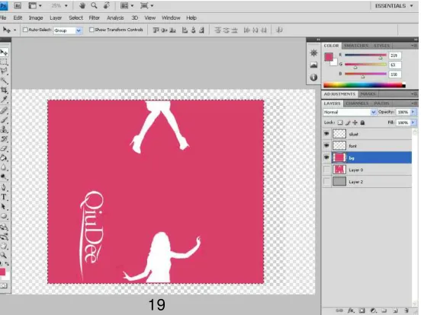This screenshot has height=315, width=421.
Task: Open the Filter menu
Action: [95, 17]
